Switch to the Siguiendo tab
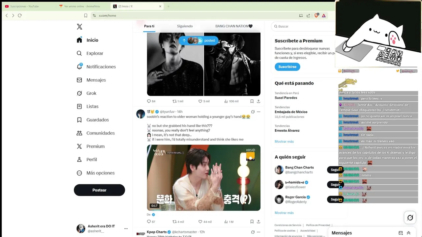Screen dimensions: 422x237 pos(185,26)
